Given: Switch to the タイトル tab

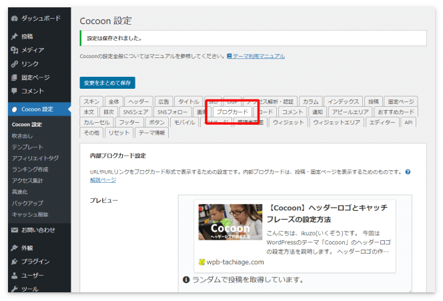Looking at the screenshot, I should click(x=188, y=101).
